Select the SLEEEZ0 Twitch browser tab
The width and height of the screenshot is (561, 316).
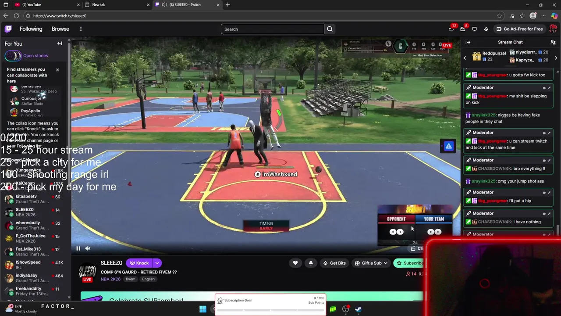[187, 4]
